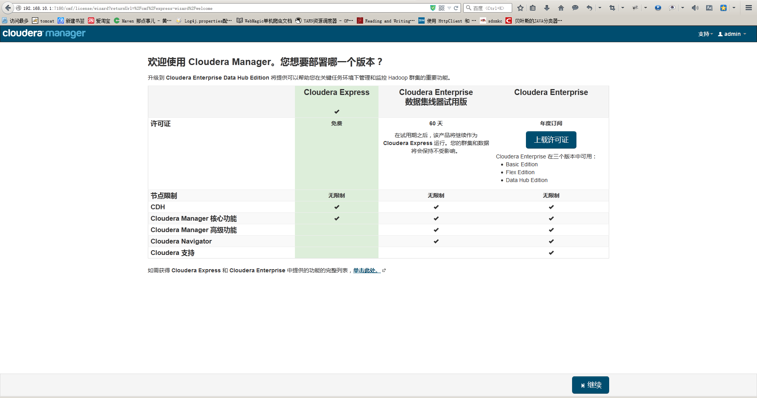757x398 pixels.
Task: Open dropdown next to crop icon
Action: tap(623, 8)
